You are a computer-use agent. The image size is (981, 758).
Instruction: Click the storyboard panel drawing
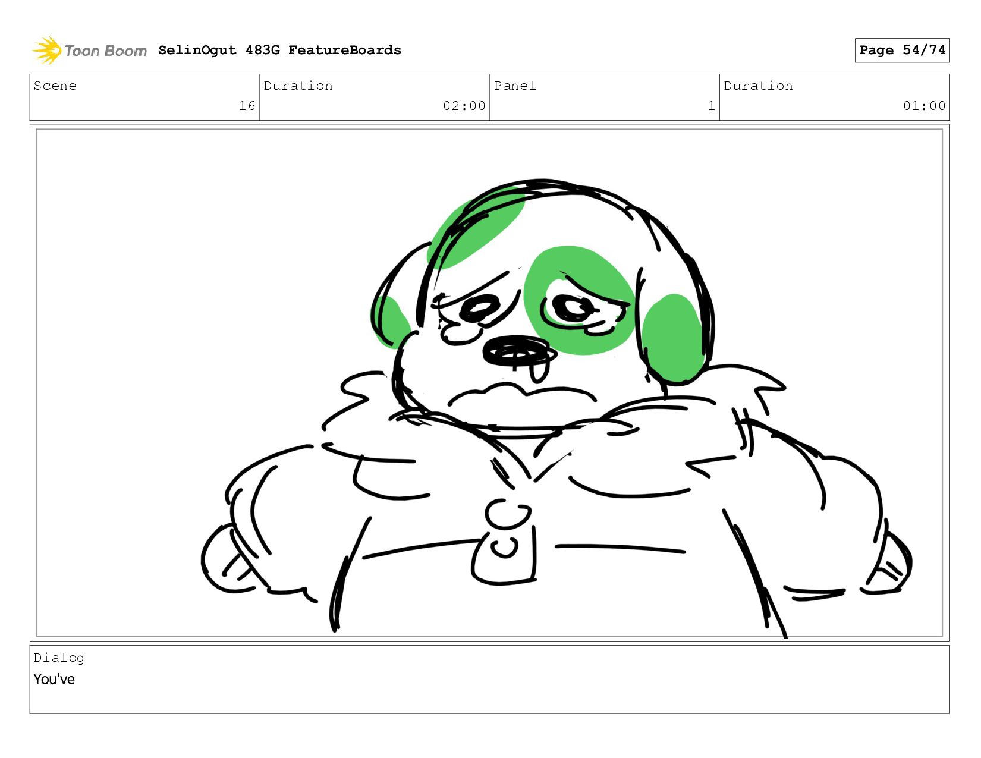coord(489,383)
